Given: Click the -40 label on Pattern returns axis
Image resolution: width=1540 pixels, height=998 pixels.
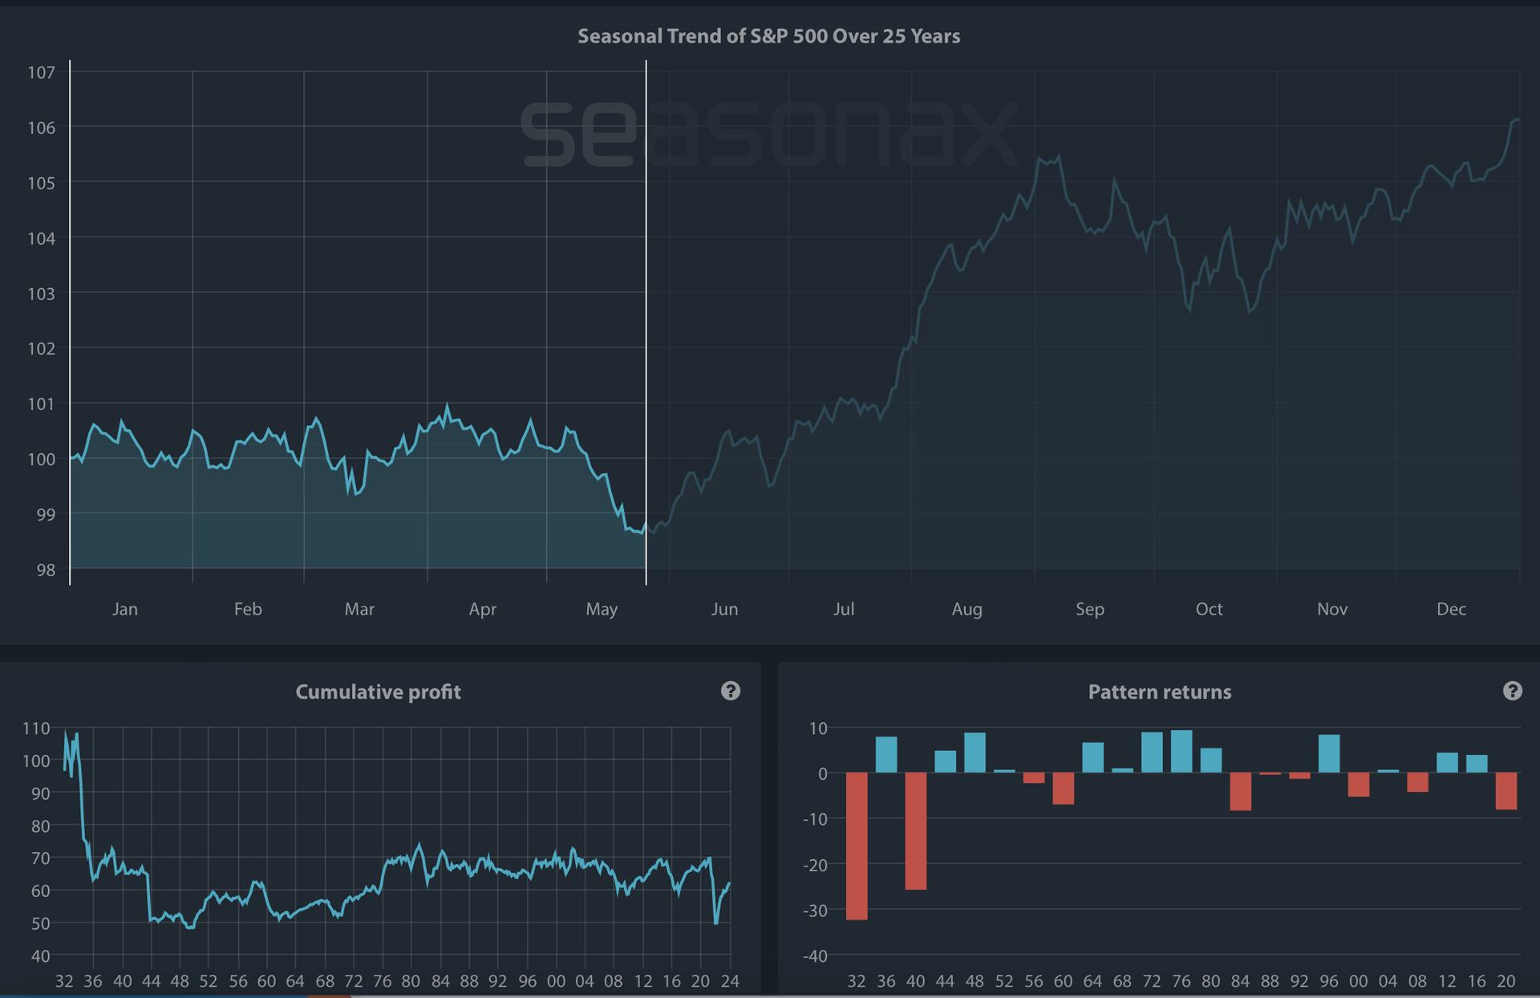Looking at the screenshot, I should click(x=815, y=956).
